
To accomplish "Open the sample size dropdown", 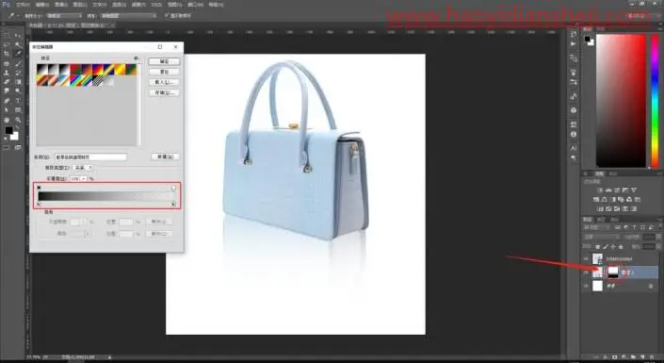I will click(64, 16).
